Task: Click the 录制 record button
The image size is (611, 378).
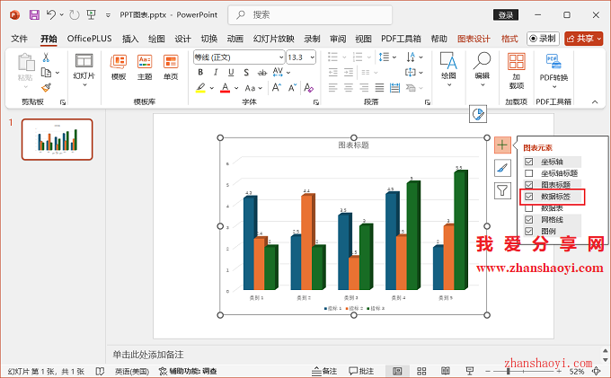Action: coord(544,39)
